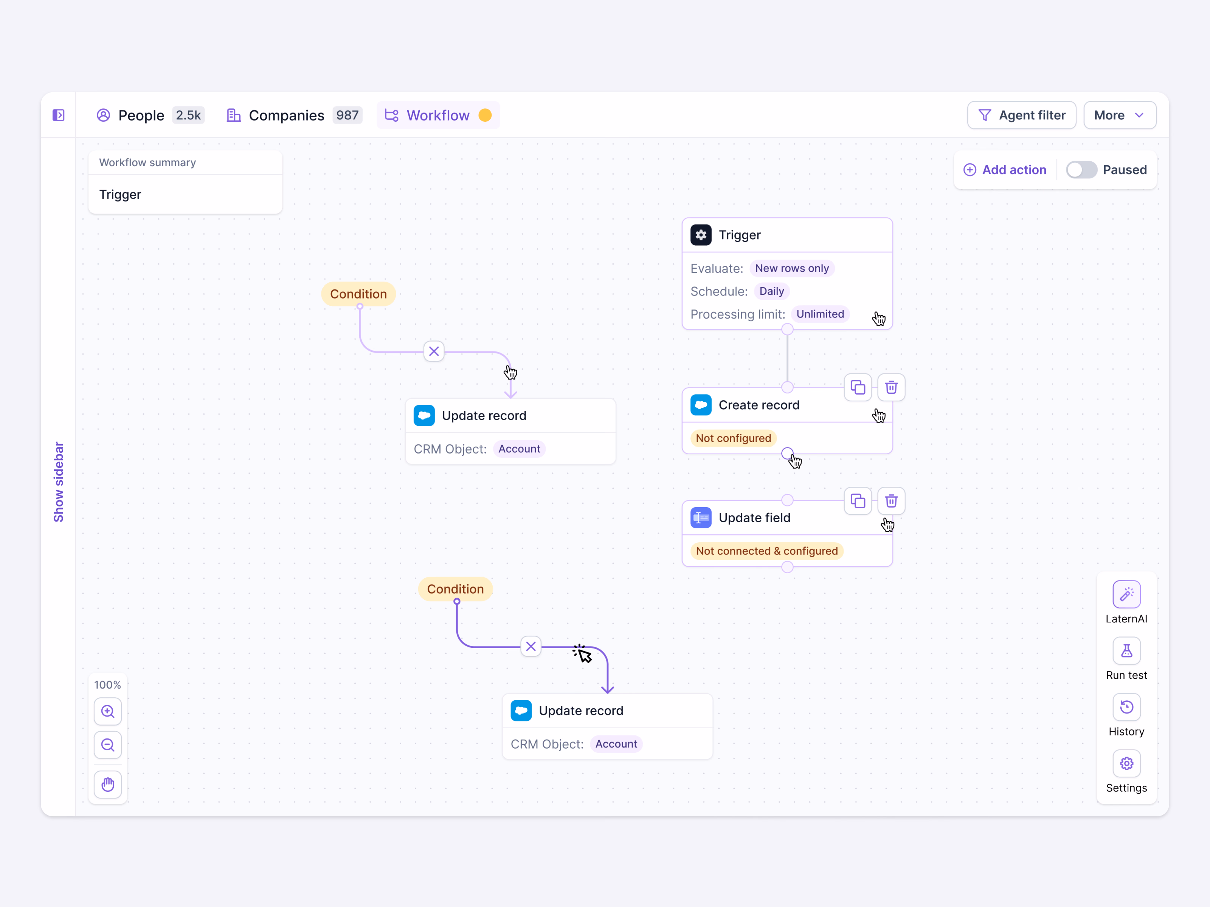Click the Daily schedule value

pos(771,291)
